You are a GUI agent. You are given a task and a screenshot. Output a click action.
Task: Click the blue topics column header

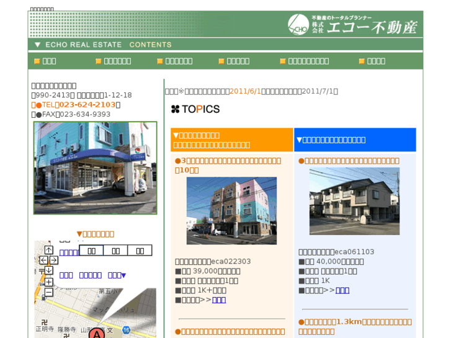point(355,140)
